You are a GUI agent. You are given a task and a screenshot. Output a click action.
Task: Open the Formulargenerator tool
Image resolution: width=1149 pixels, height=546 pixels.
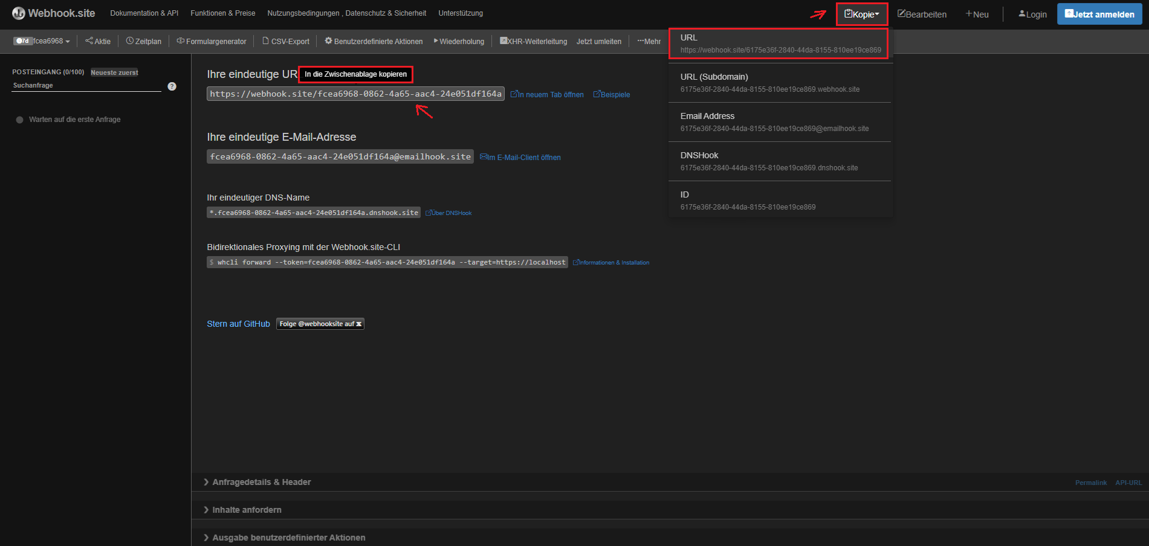(x=212, y=42)
